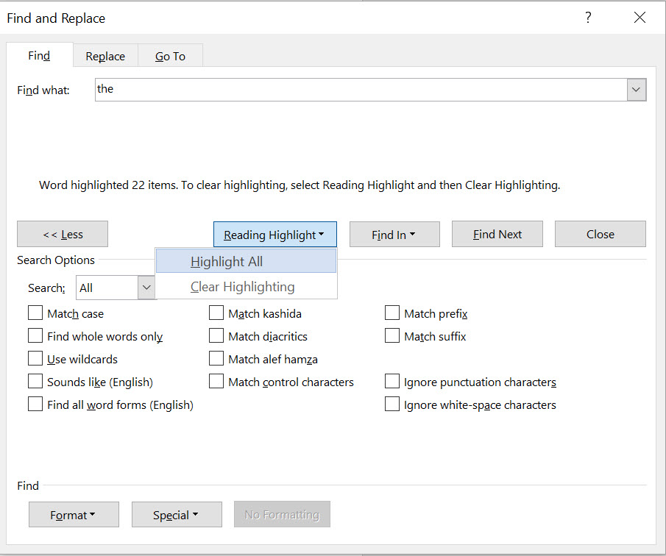The width and height of the screenshot is (666, 556).
Task: Click the 'Search:' label
Action: [x=46, y=288]
